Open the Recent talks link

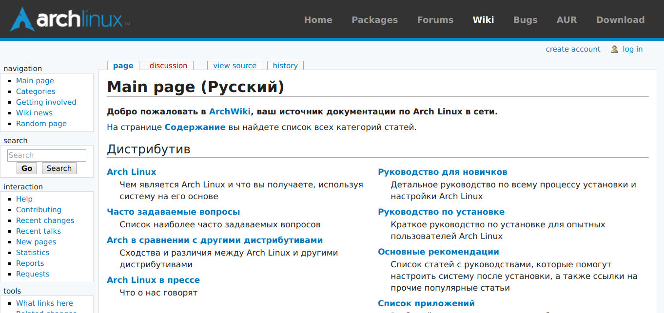coord(39,231)
